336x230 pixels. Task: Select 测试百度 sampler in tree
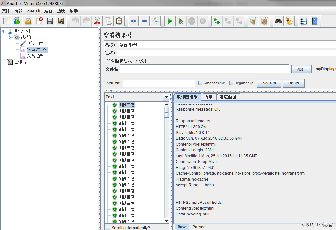(x=35, y=44)
